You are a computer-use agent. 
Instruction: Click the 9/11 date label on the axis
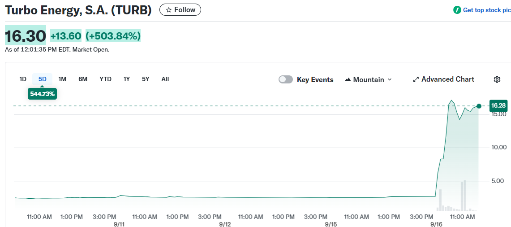[119, 224]
